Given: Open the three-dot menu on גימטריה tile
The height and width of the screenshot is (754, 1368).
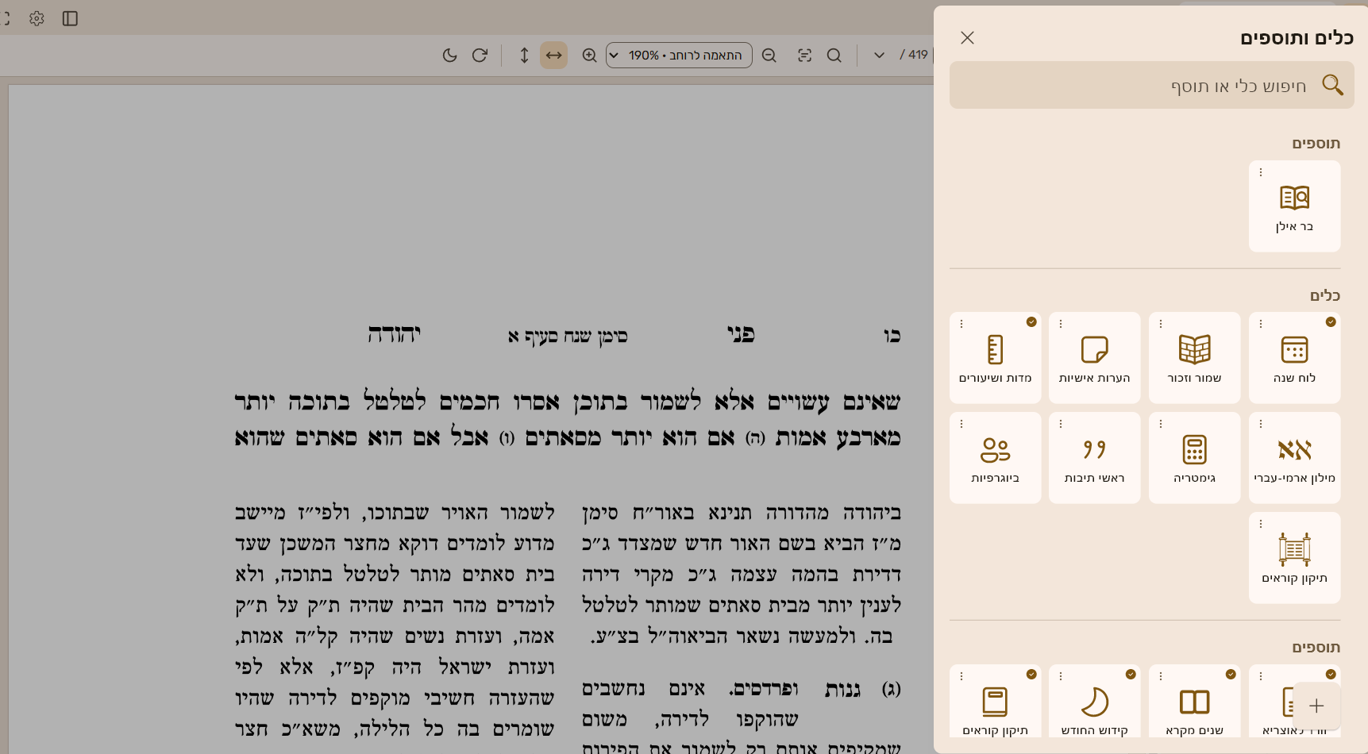Looking at the screenshot, I should [1160, 424].
